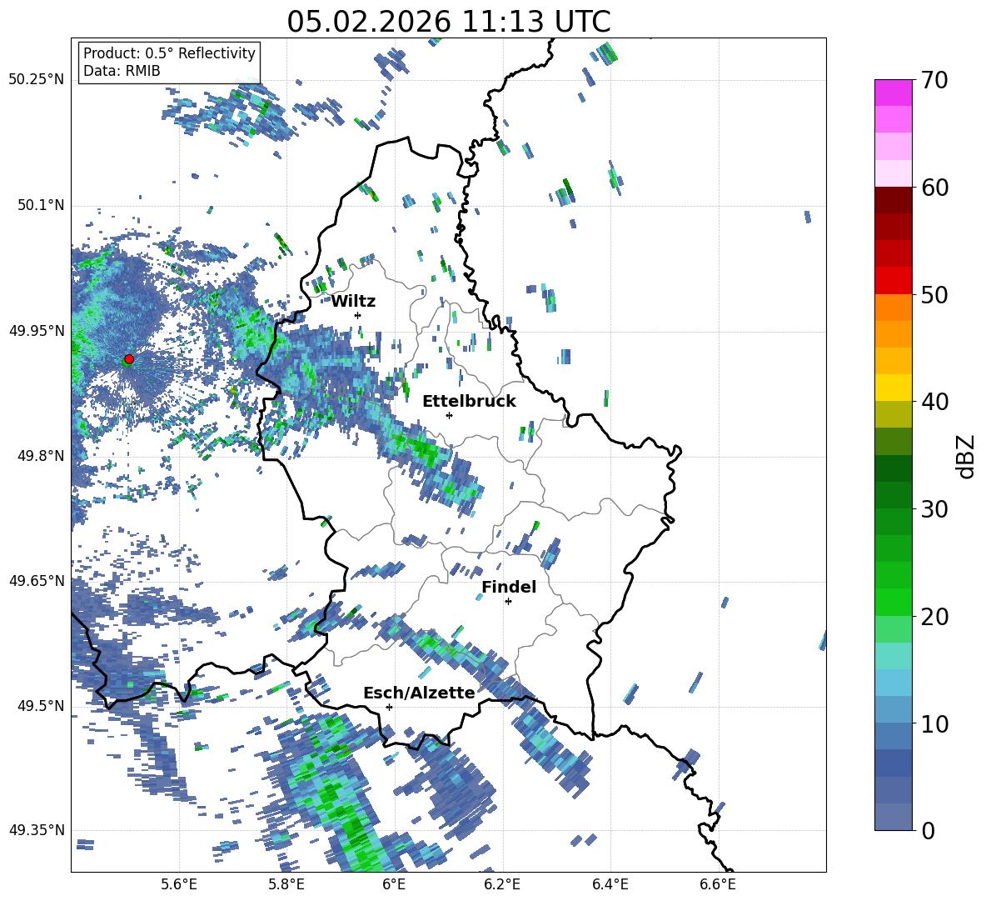The width and height of the screenshot is (986, 901).
Task: Click the 5.8°E longitude label
Action: click(286, 885)
